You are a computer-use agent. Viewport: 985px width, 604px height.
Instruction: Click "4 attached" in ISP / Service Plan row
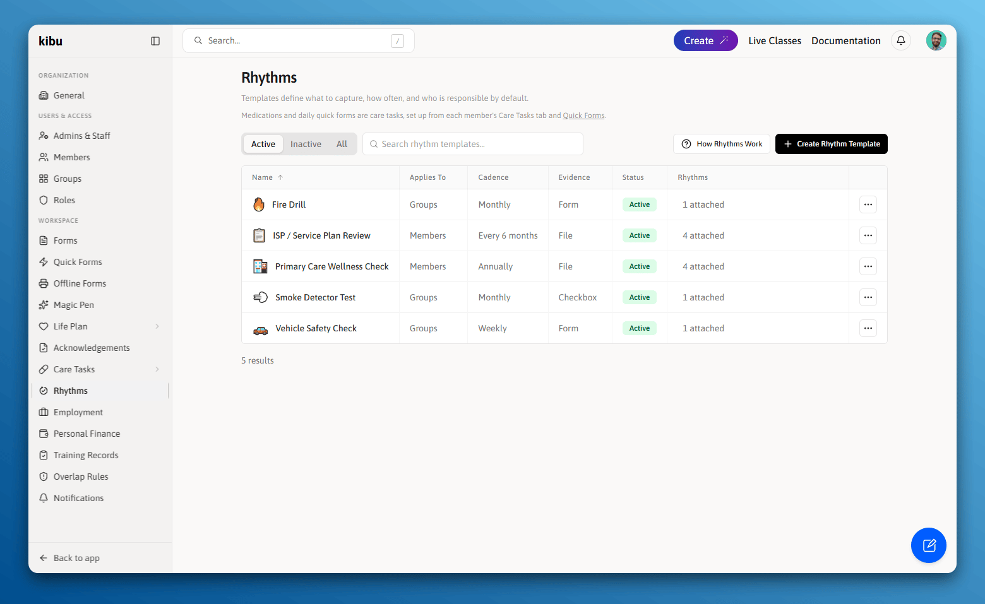[x=703, y=235]
